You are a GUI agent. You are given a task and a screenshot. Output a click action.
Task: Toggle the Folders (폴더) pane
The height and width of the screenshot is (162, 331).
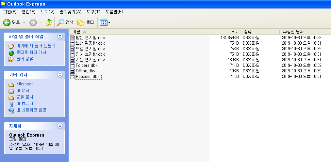tap(86, 22)
